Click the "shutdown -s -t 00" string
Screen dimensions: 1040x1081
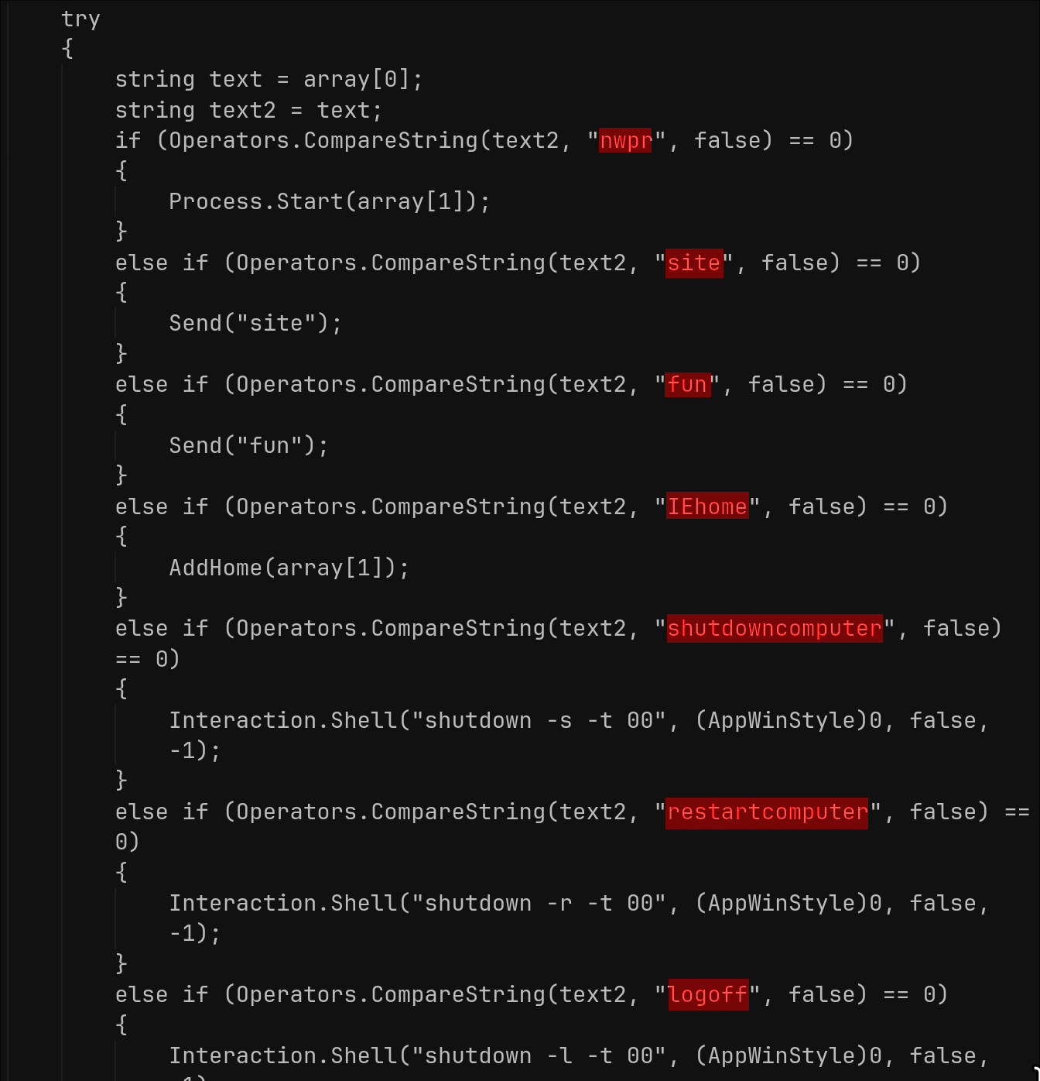pos(539,721)
